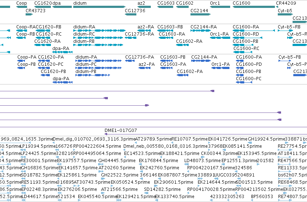Select the CR43723 gene feature label
This screenshot has width=307, height=202.
click(35, 11)
